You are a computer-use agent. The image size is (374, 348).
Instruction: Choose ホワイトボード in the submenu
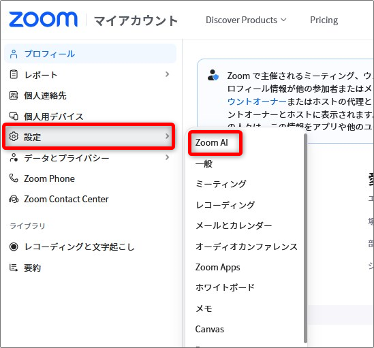pyautogui.click(x=225, y=287)
